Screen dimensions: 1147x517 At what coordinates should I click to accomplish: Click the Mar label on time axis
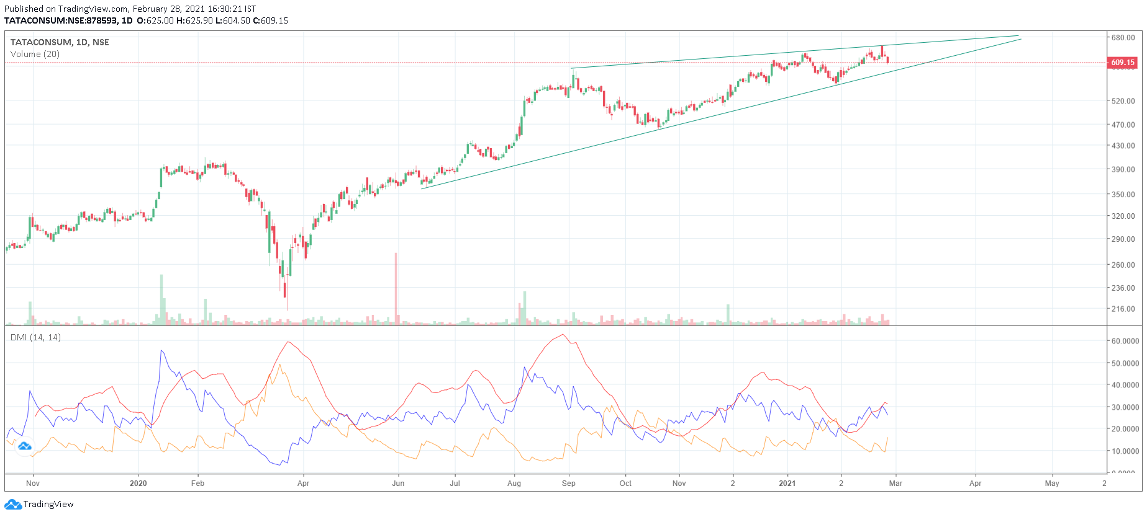tap(895, 484)
